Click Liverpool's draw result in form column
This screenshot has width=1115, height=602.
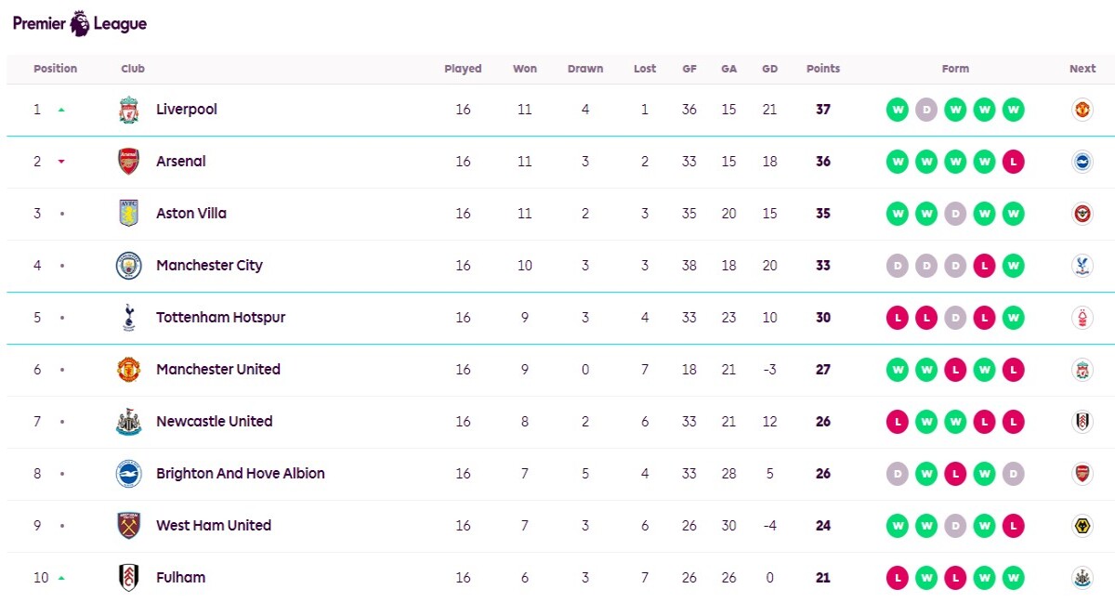926,110
